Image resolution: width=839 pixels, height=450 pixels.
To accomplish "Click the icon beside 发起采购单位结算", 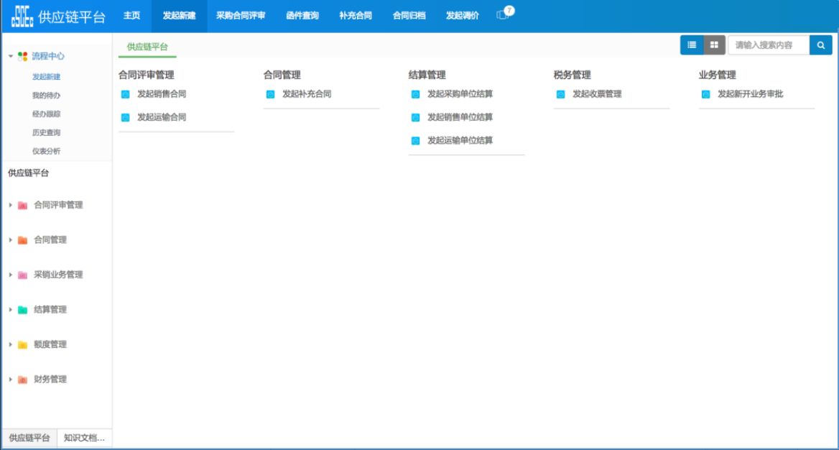I will (x=416, y=94).
